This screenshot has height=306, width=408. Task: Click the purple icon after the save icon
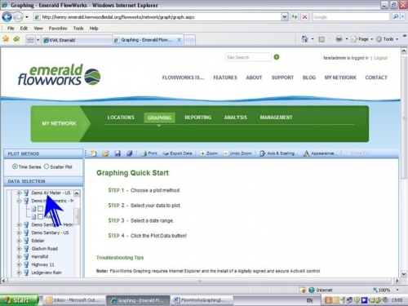129,153
